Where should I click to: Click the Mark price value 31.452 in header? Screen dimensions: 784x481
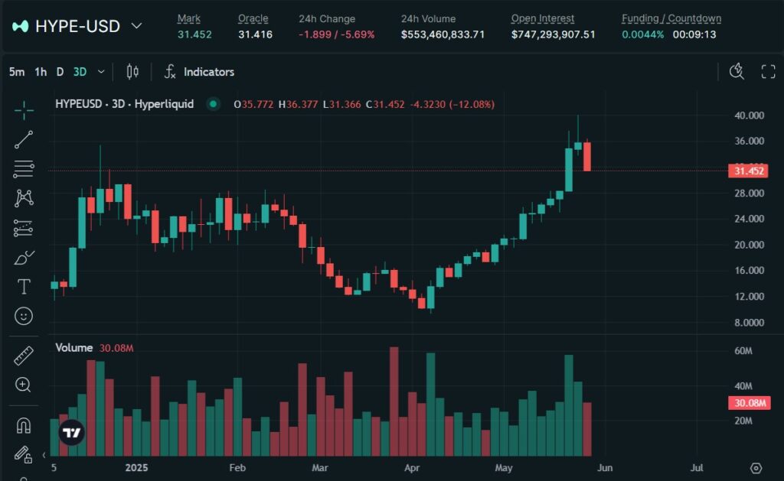pos(194,34)
